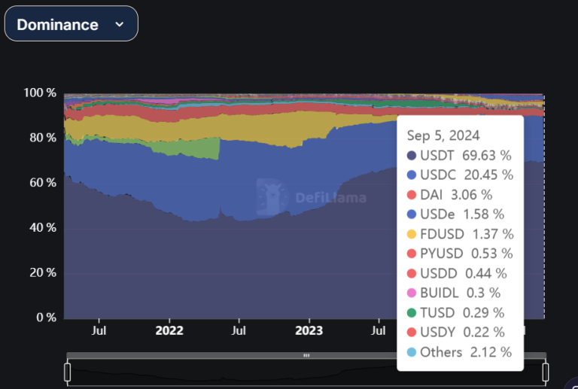Screen dimensions: 578x389
Task: Click the USDe 1.58 % tooltip row
Action: 459,214
